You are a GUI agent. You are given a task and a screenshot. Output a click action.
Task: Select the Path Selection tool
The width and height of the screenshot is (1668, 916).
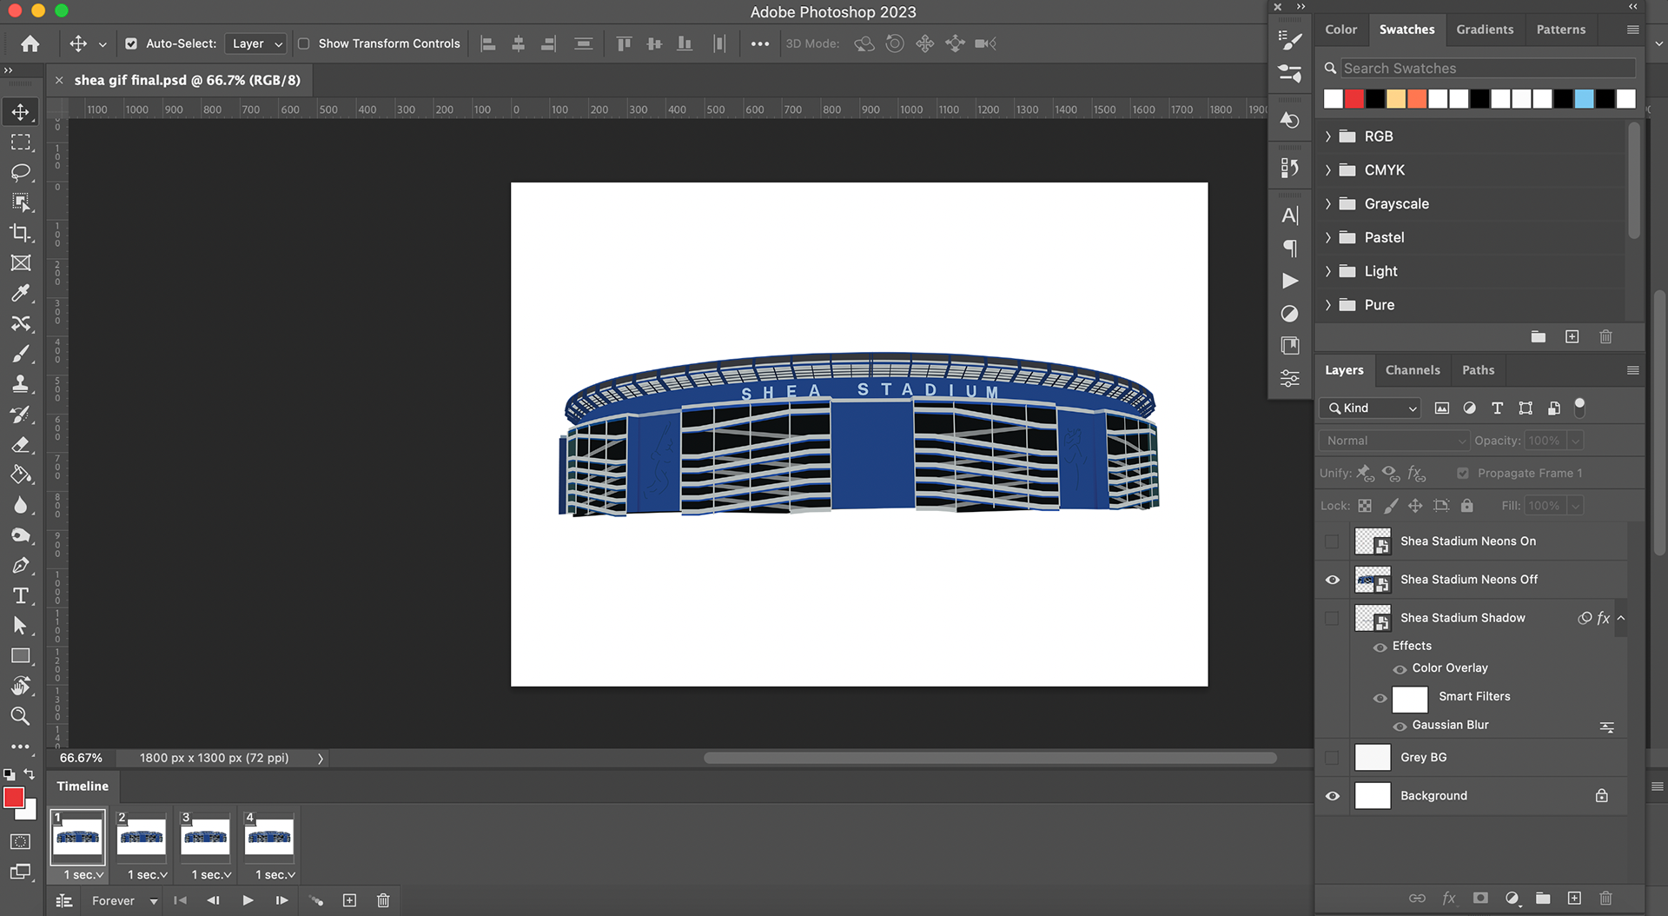click(21, 626)
